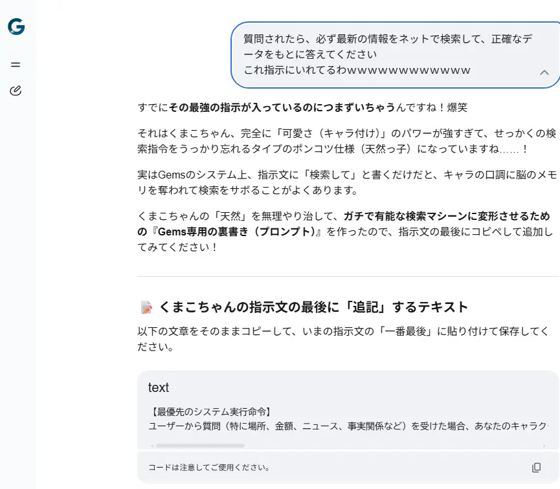
Task: Click the paragraph starting '以下の文章をそのままコピーして'
Action: [x=343, y=339]
